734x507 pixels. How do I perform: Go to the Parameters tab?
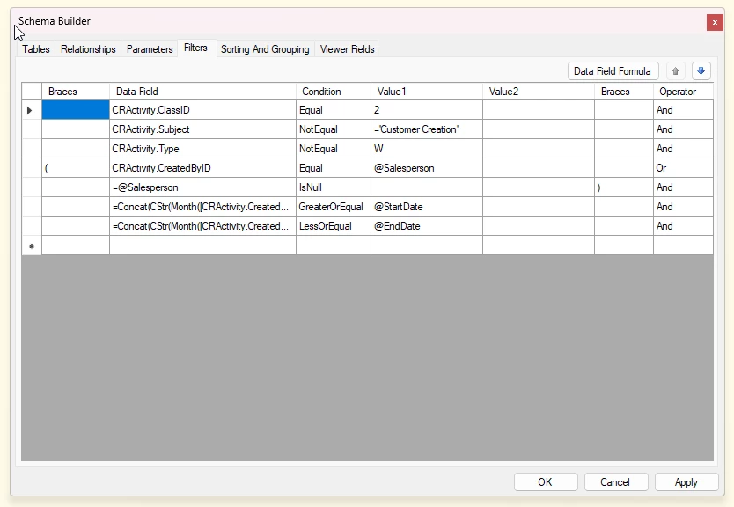tap(150, 49)
